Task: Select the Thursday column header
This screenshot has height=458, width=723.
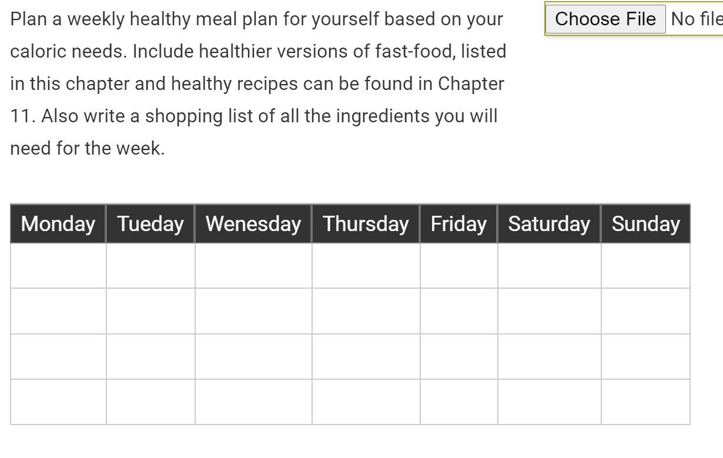Action: pyautogui.click(x=365, y=224)
